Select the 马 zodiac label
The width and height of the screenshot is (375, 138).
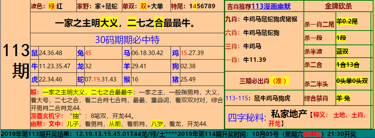(x=127, y=53)
